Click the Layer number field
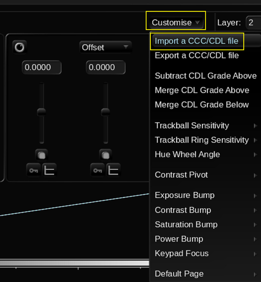This screenshot has width=261, height=282. click(x=254, y=23)
